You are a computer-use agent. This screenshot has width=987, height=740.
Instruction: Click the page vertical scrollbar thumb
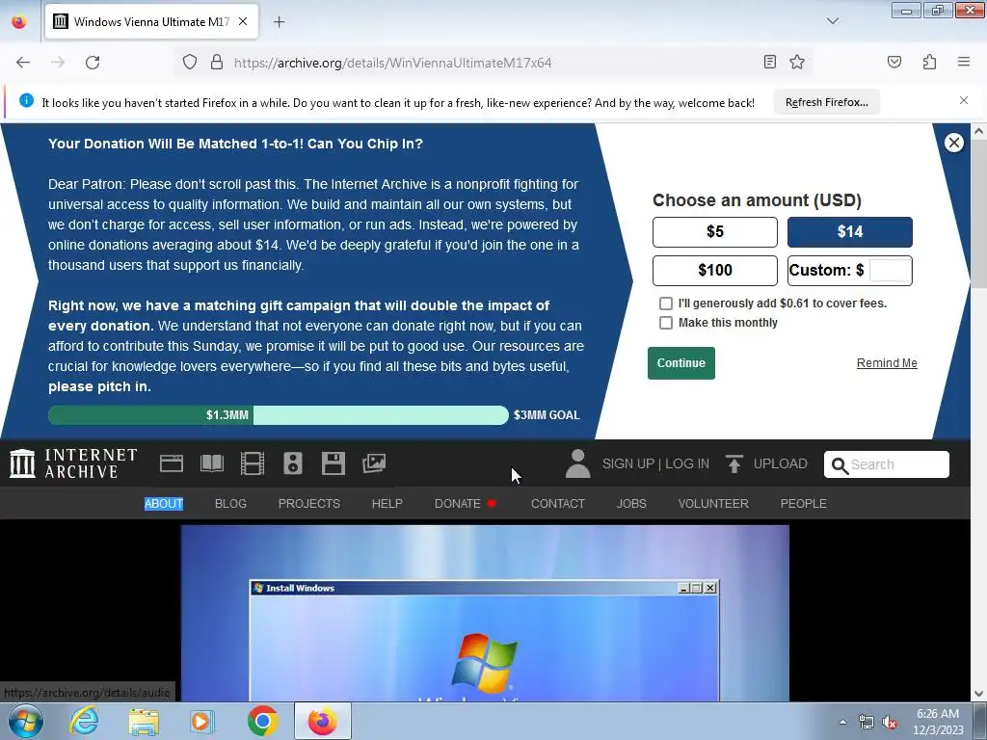click(x=978, y=214)
